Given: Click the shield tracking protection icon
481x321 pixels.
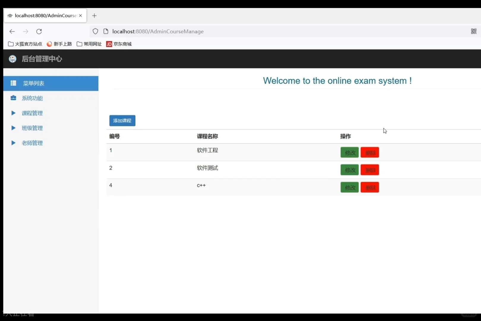Looking at the screenshot, I should pos(95,32).
